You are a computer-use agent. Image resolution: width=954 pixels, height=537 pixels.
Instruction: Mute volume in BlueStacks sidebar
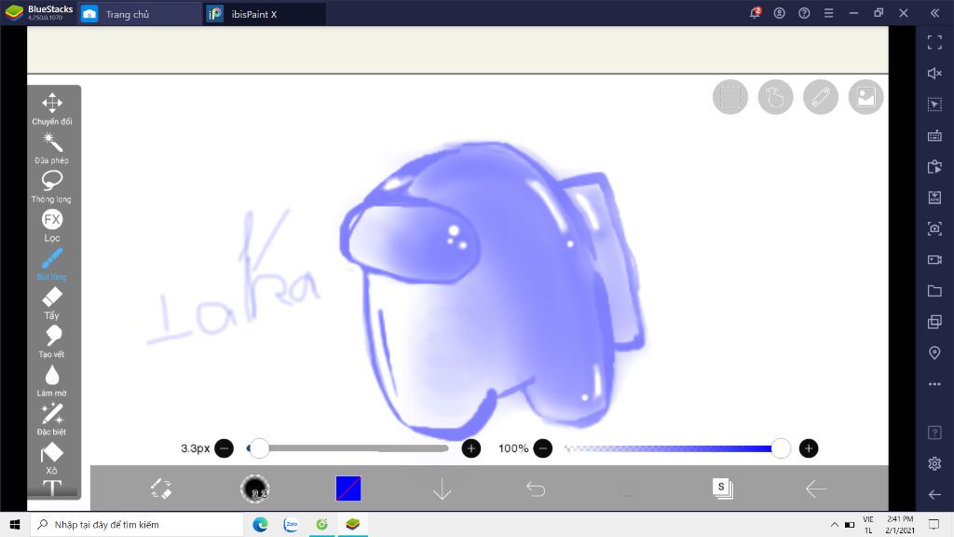tap(934, 73)
